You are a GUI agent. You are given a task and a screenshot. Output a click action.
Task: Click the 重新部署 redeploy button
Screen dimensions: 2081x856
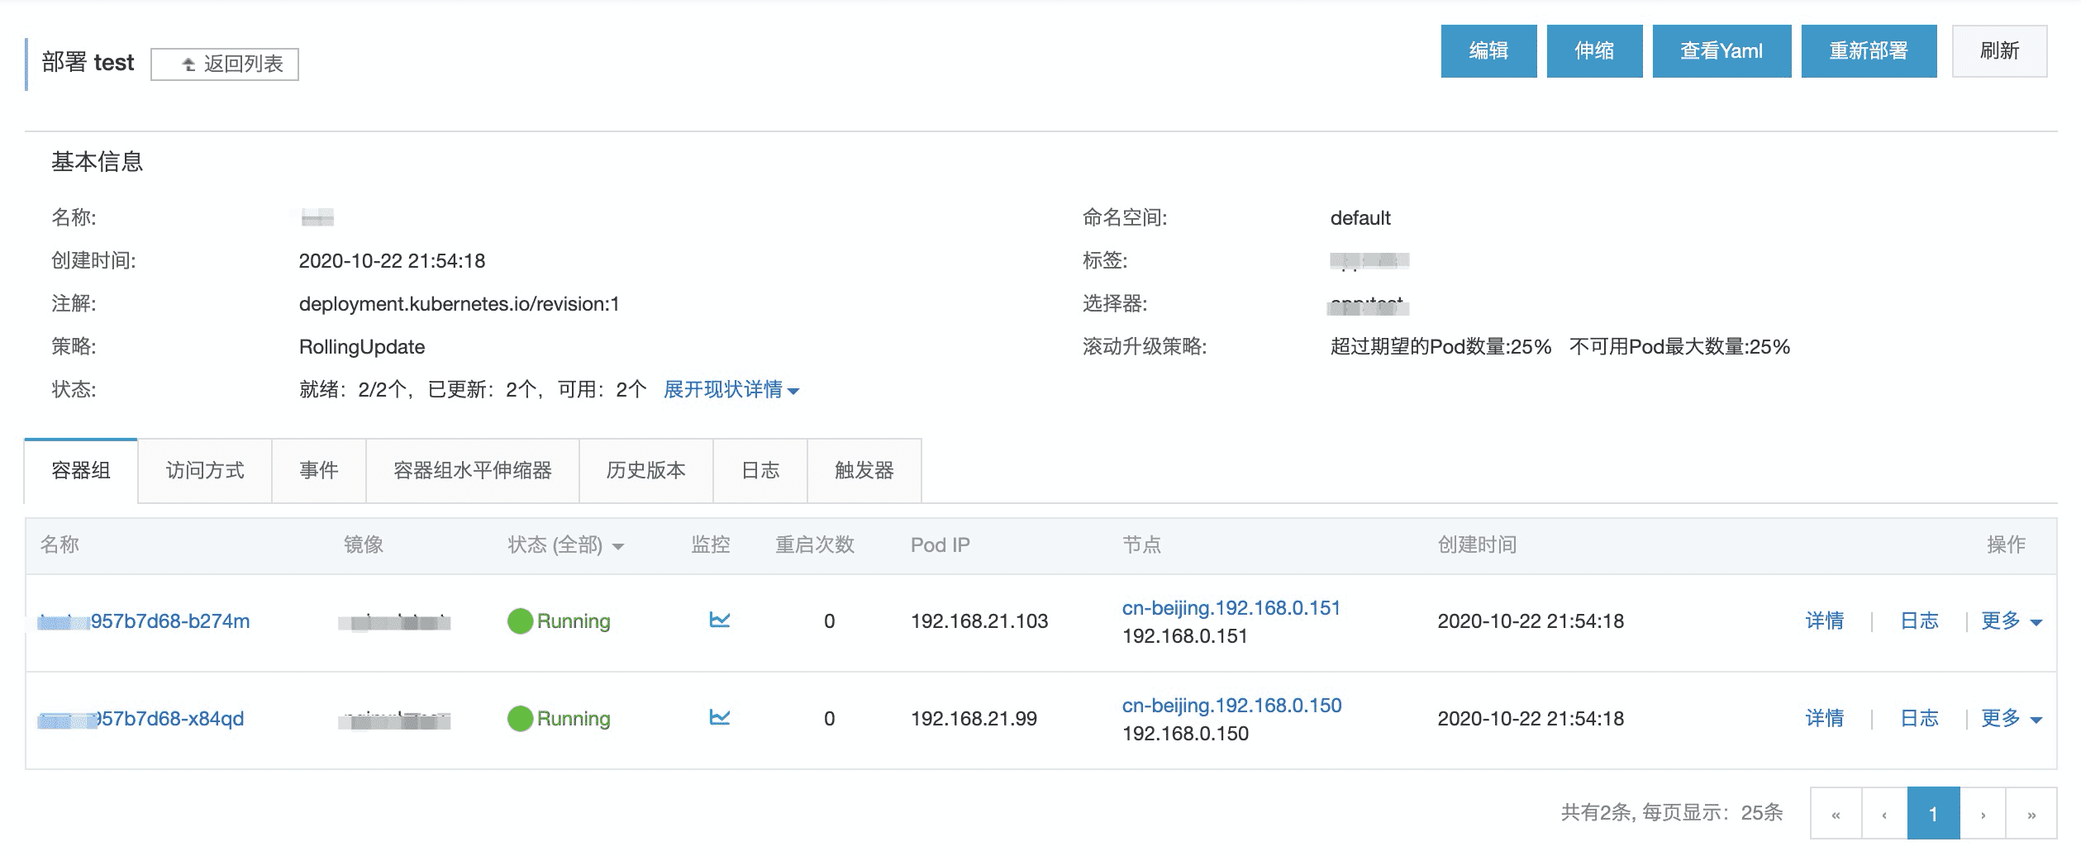pyautogui.click(x=1868, y=51)
